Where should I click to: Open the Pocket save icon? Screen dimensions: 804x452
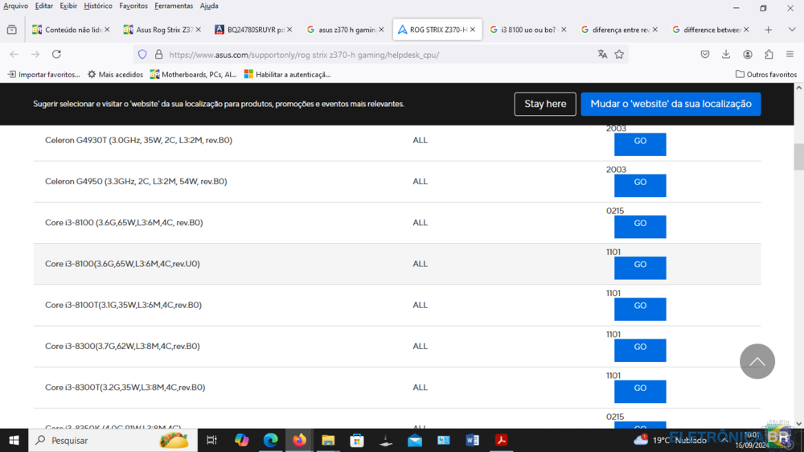pyautogui.click(x=705, y=55)
